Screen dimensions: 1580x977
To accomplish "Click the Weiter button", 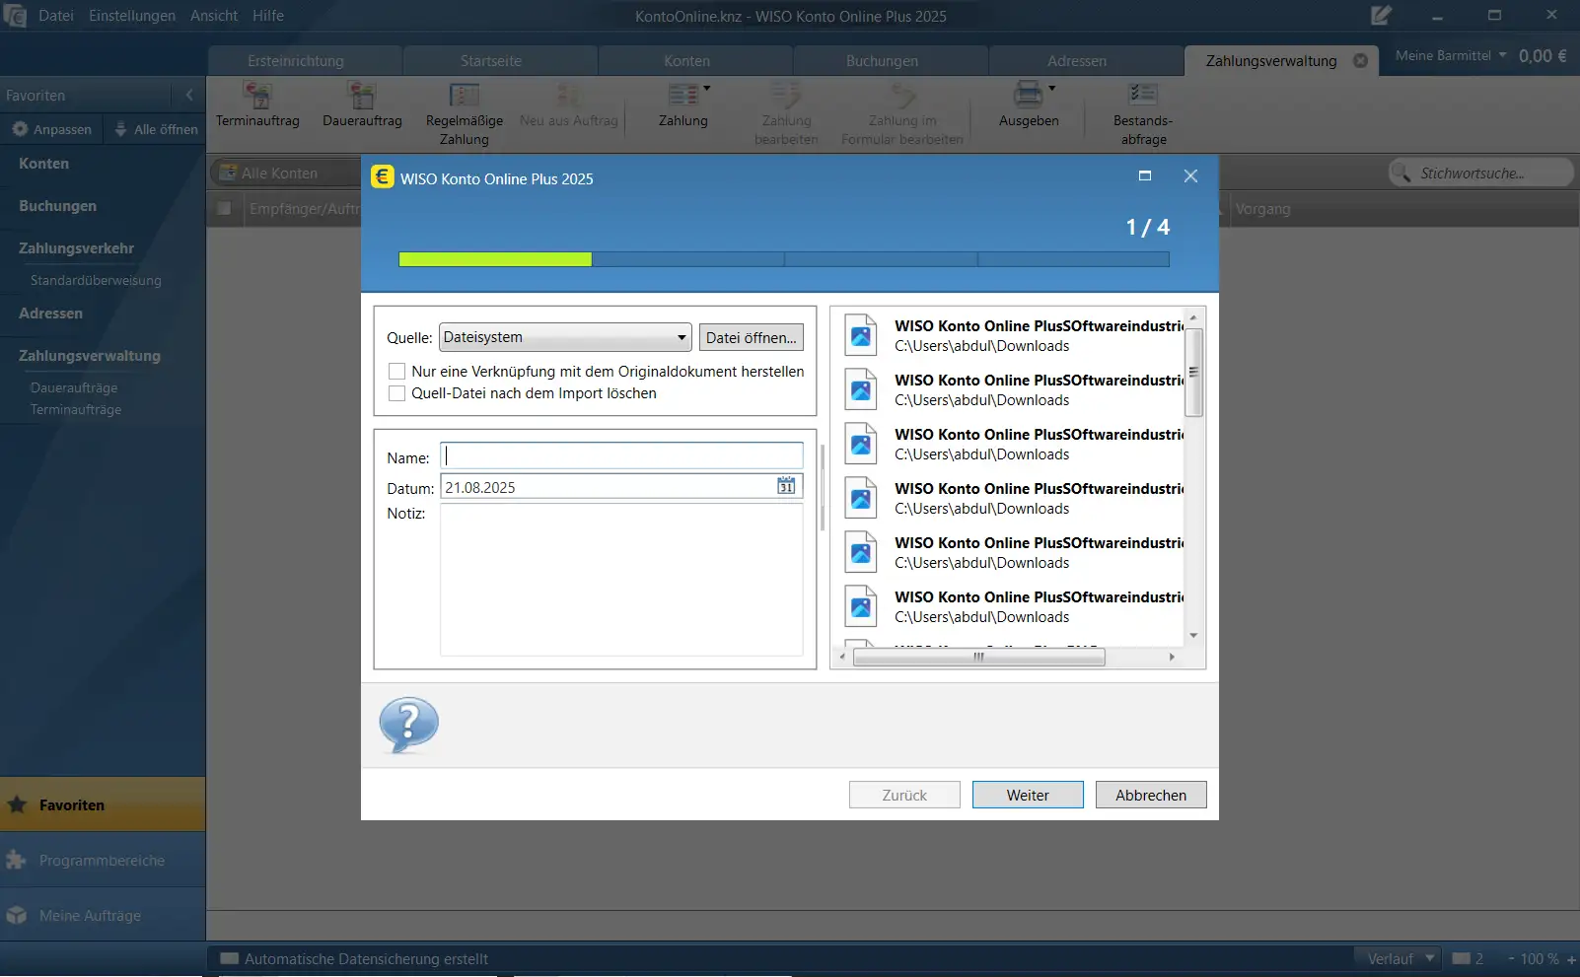I will (x=1027, y=795).
